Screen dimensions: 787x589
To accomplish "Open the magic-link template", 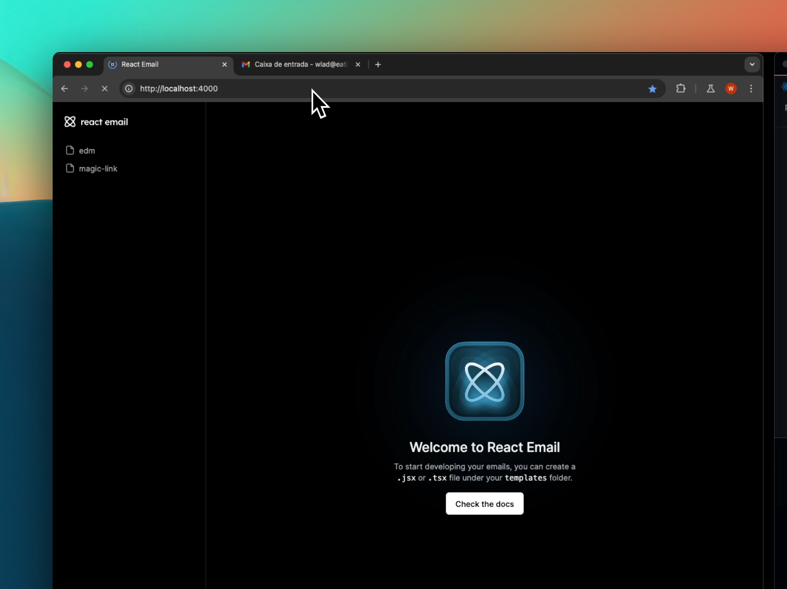I will click(x=91, y=168).
